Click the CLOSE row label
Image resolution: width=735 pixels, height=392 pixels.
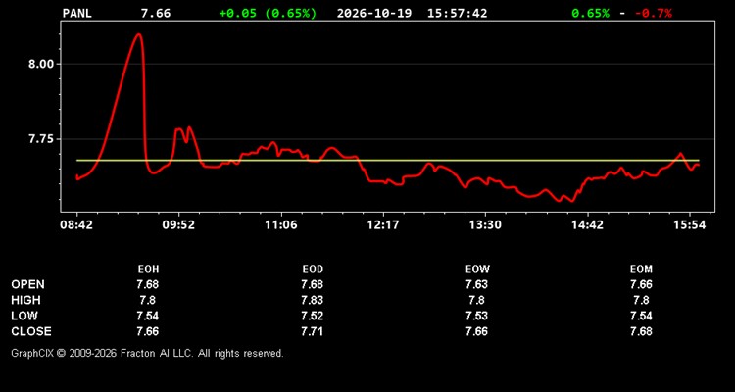[x=31, y=331]
